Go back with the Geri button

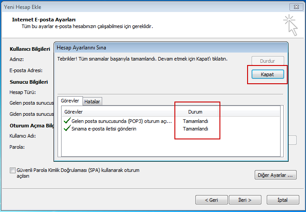click(x=211, y=200)
